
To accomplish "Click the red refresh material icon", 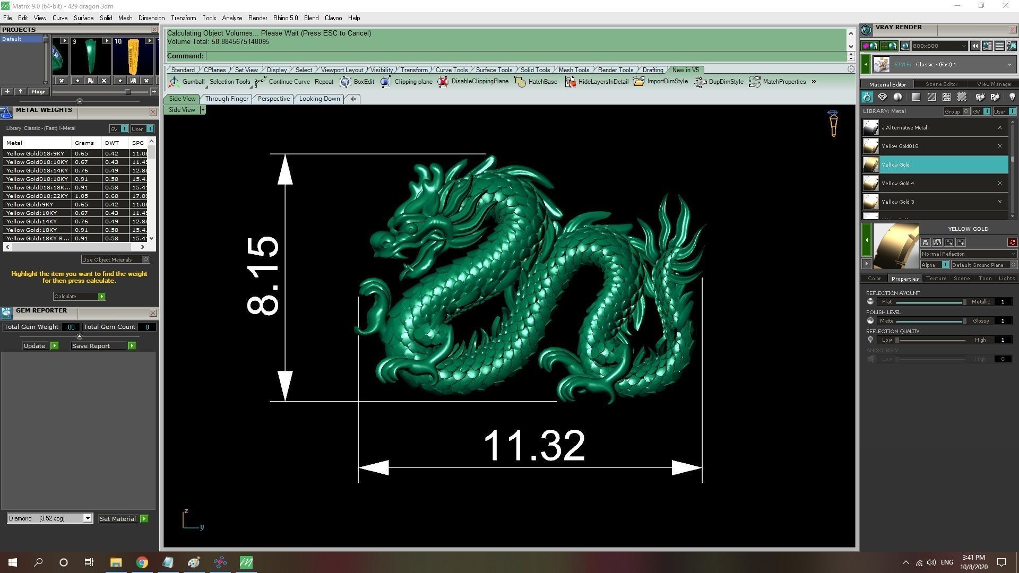I will [1012, 242].
